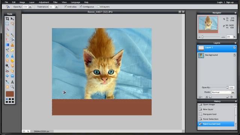240x135 pixels.
Task: Select the Dodge tool
Action: [x=7, y=66]
